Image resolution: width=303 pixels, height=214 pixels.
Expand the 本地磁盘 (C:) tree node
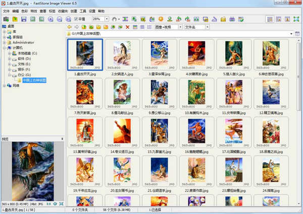(9, 54)
